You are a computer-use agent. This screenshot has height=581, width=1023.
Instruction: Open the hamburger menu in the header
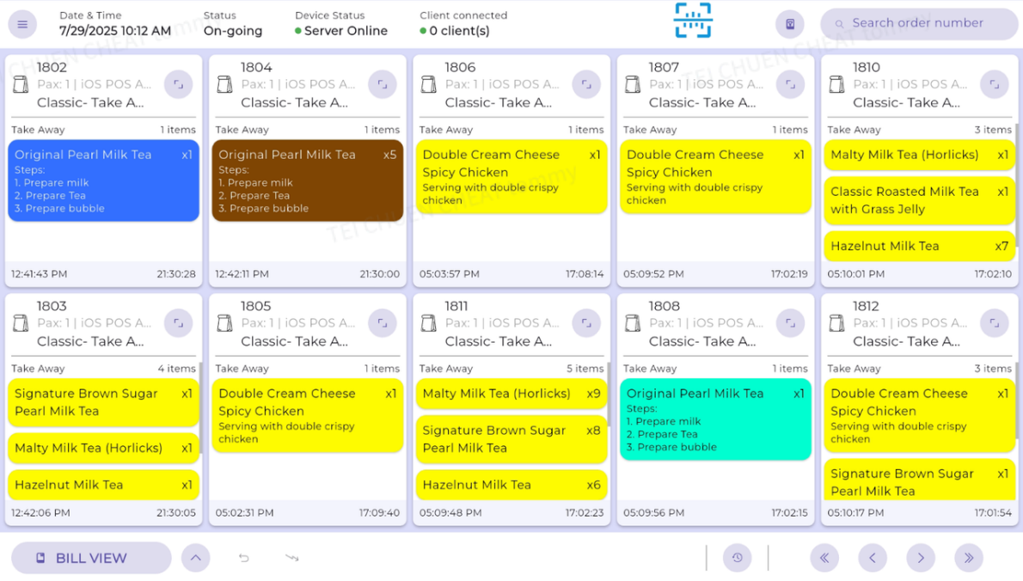22,24
